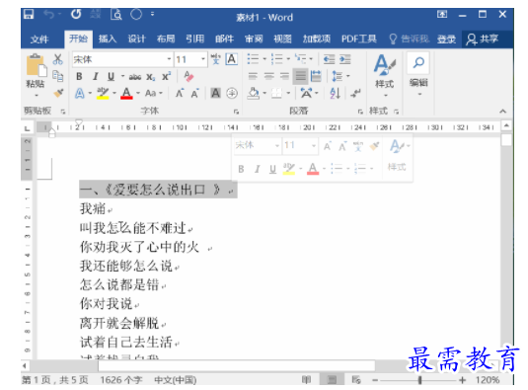Click the 登录 sign-in button
This screenshot has height=390, width=528.
coord(446,39)
